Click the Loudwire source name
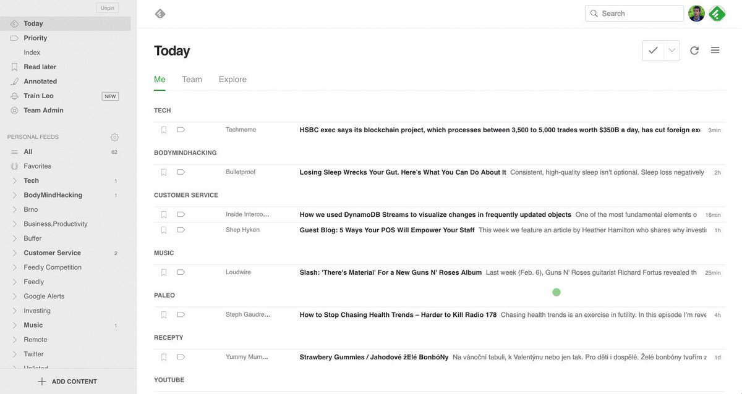This screenshot has width=742, height=394. (238, 272)
